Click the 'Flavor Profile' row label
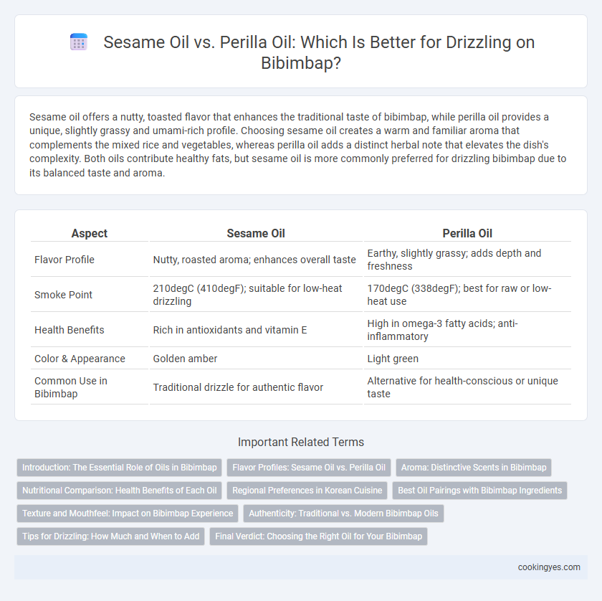602x601 pixels. 64,260
